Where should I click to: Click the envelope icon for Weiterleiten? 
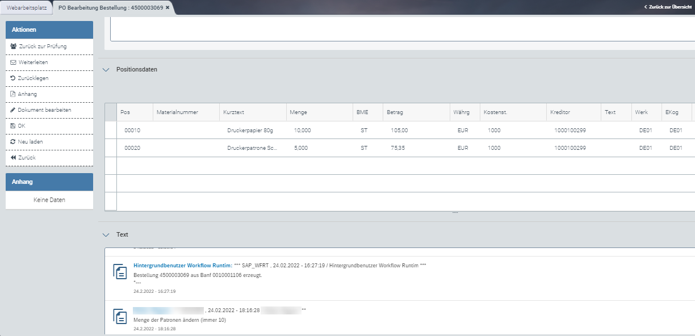(12, 62)
